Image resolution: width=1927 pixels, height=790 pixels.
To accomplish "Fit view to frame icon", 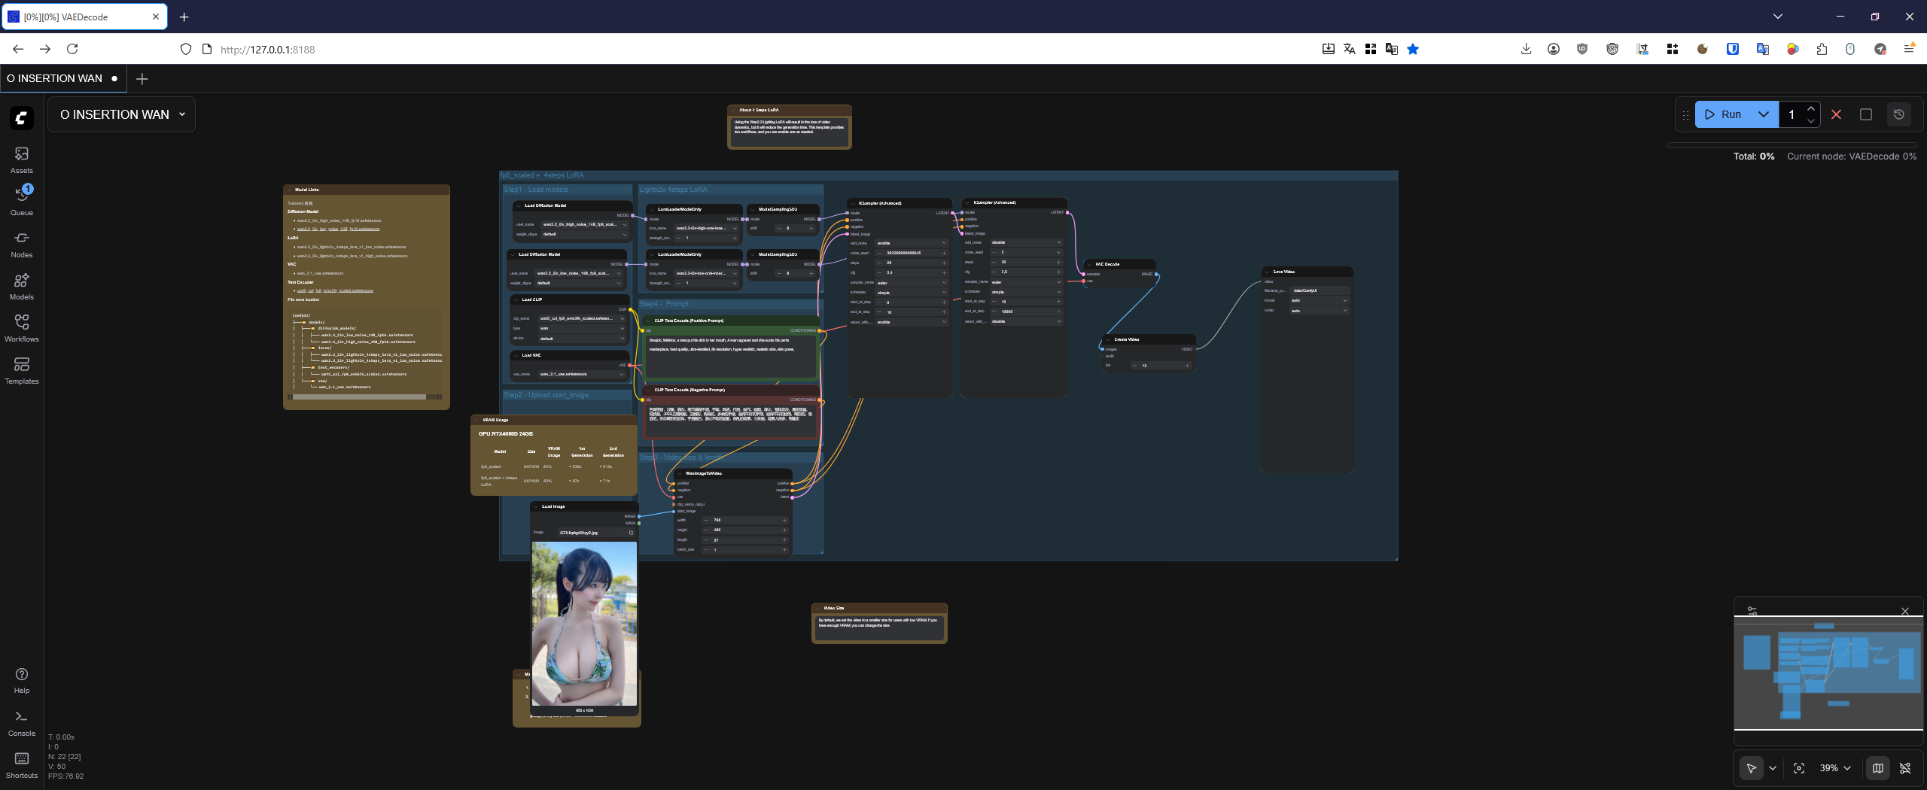I will [1799, 768].
